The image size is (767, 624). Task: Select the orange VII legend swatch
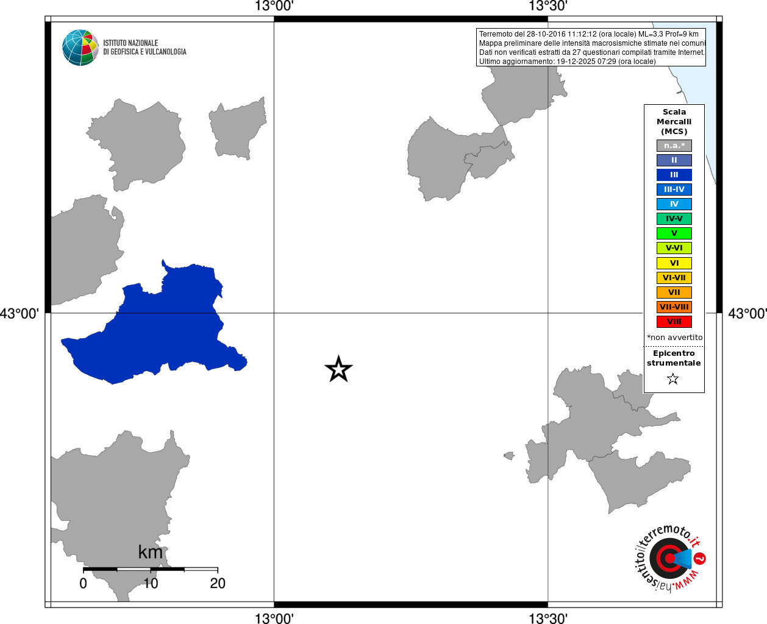click(x=674, y=292)
